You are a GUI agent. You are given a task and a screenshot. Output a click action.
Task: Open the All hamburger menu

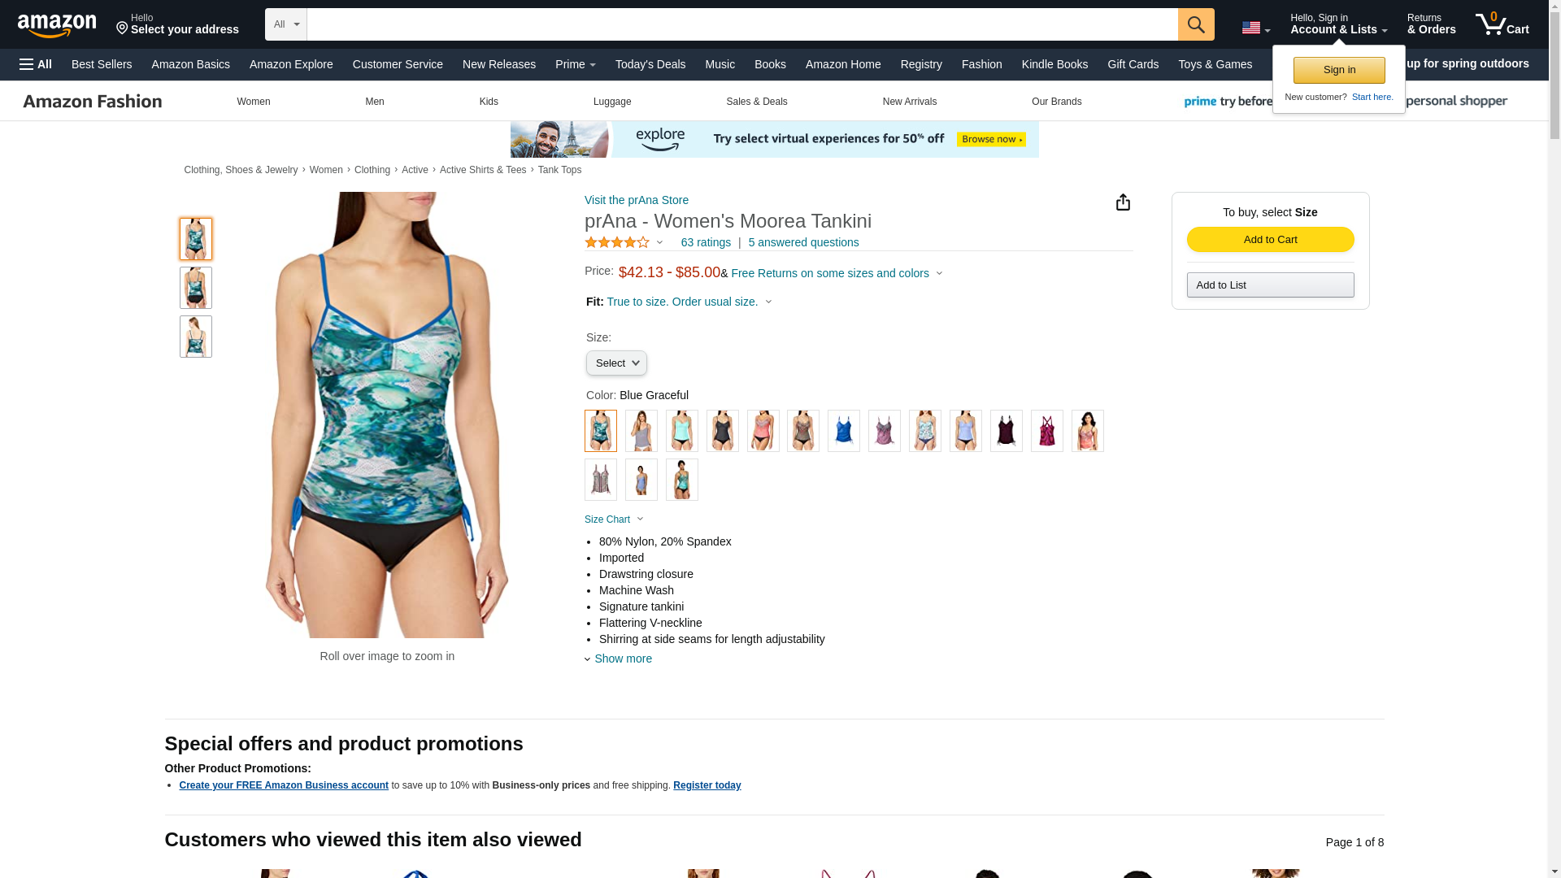[36, 64]
